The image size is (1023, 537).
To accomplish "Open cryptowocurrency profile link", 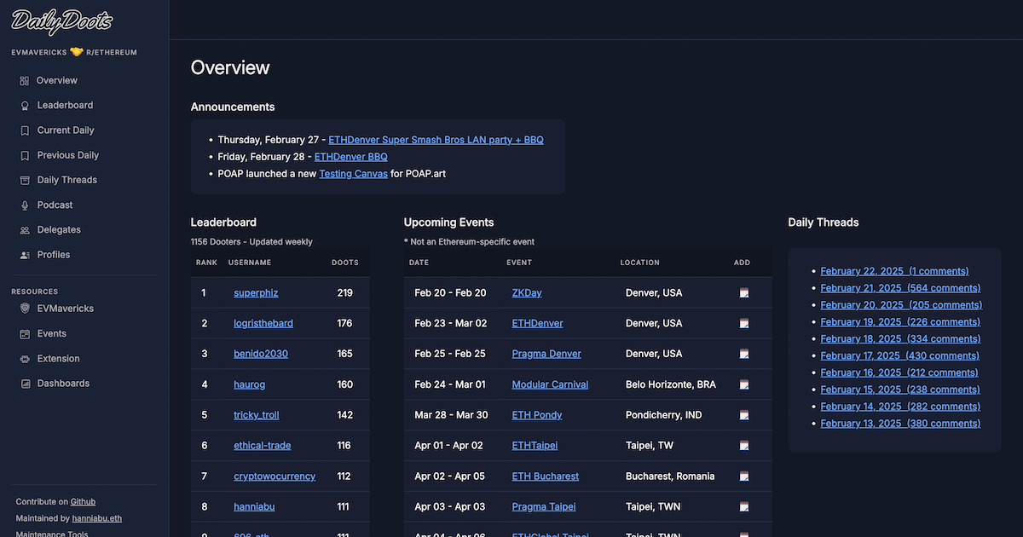I will tap(275, 476).
